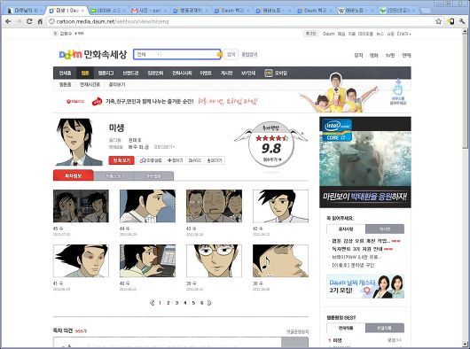Switch to the third gray tab under 미생
The image size is (470, 349).
pos(153,176)
